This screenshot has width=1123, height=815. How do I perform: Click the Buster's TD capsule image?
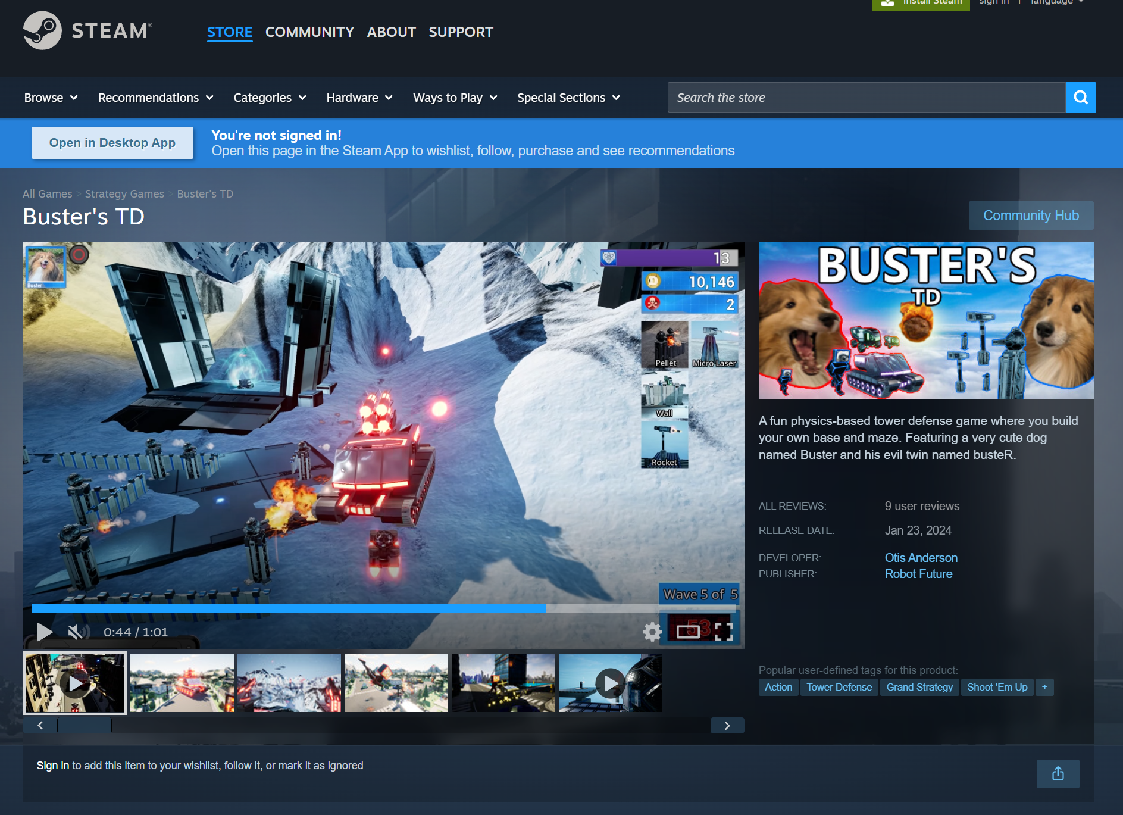tap(926, 320)
